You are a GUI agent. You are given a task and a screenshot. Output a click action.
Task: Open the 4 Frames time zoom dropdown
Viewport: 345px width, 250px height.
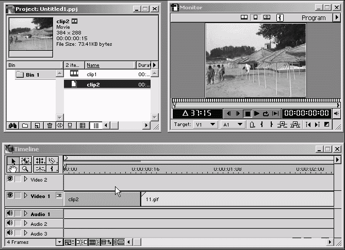(x=59, y=242)
